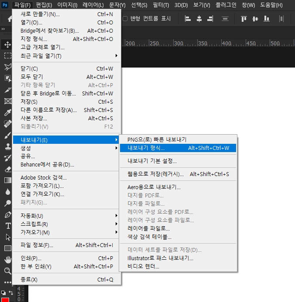Select the Path Selection tool

tap(7, 237)
